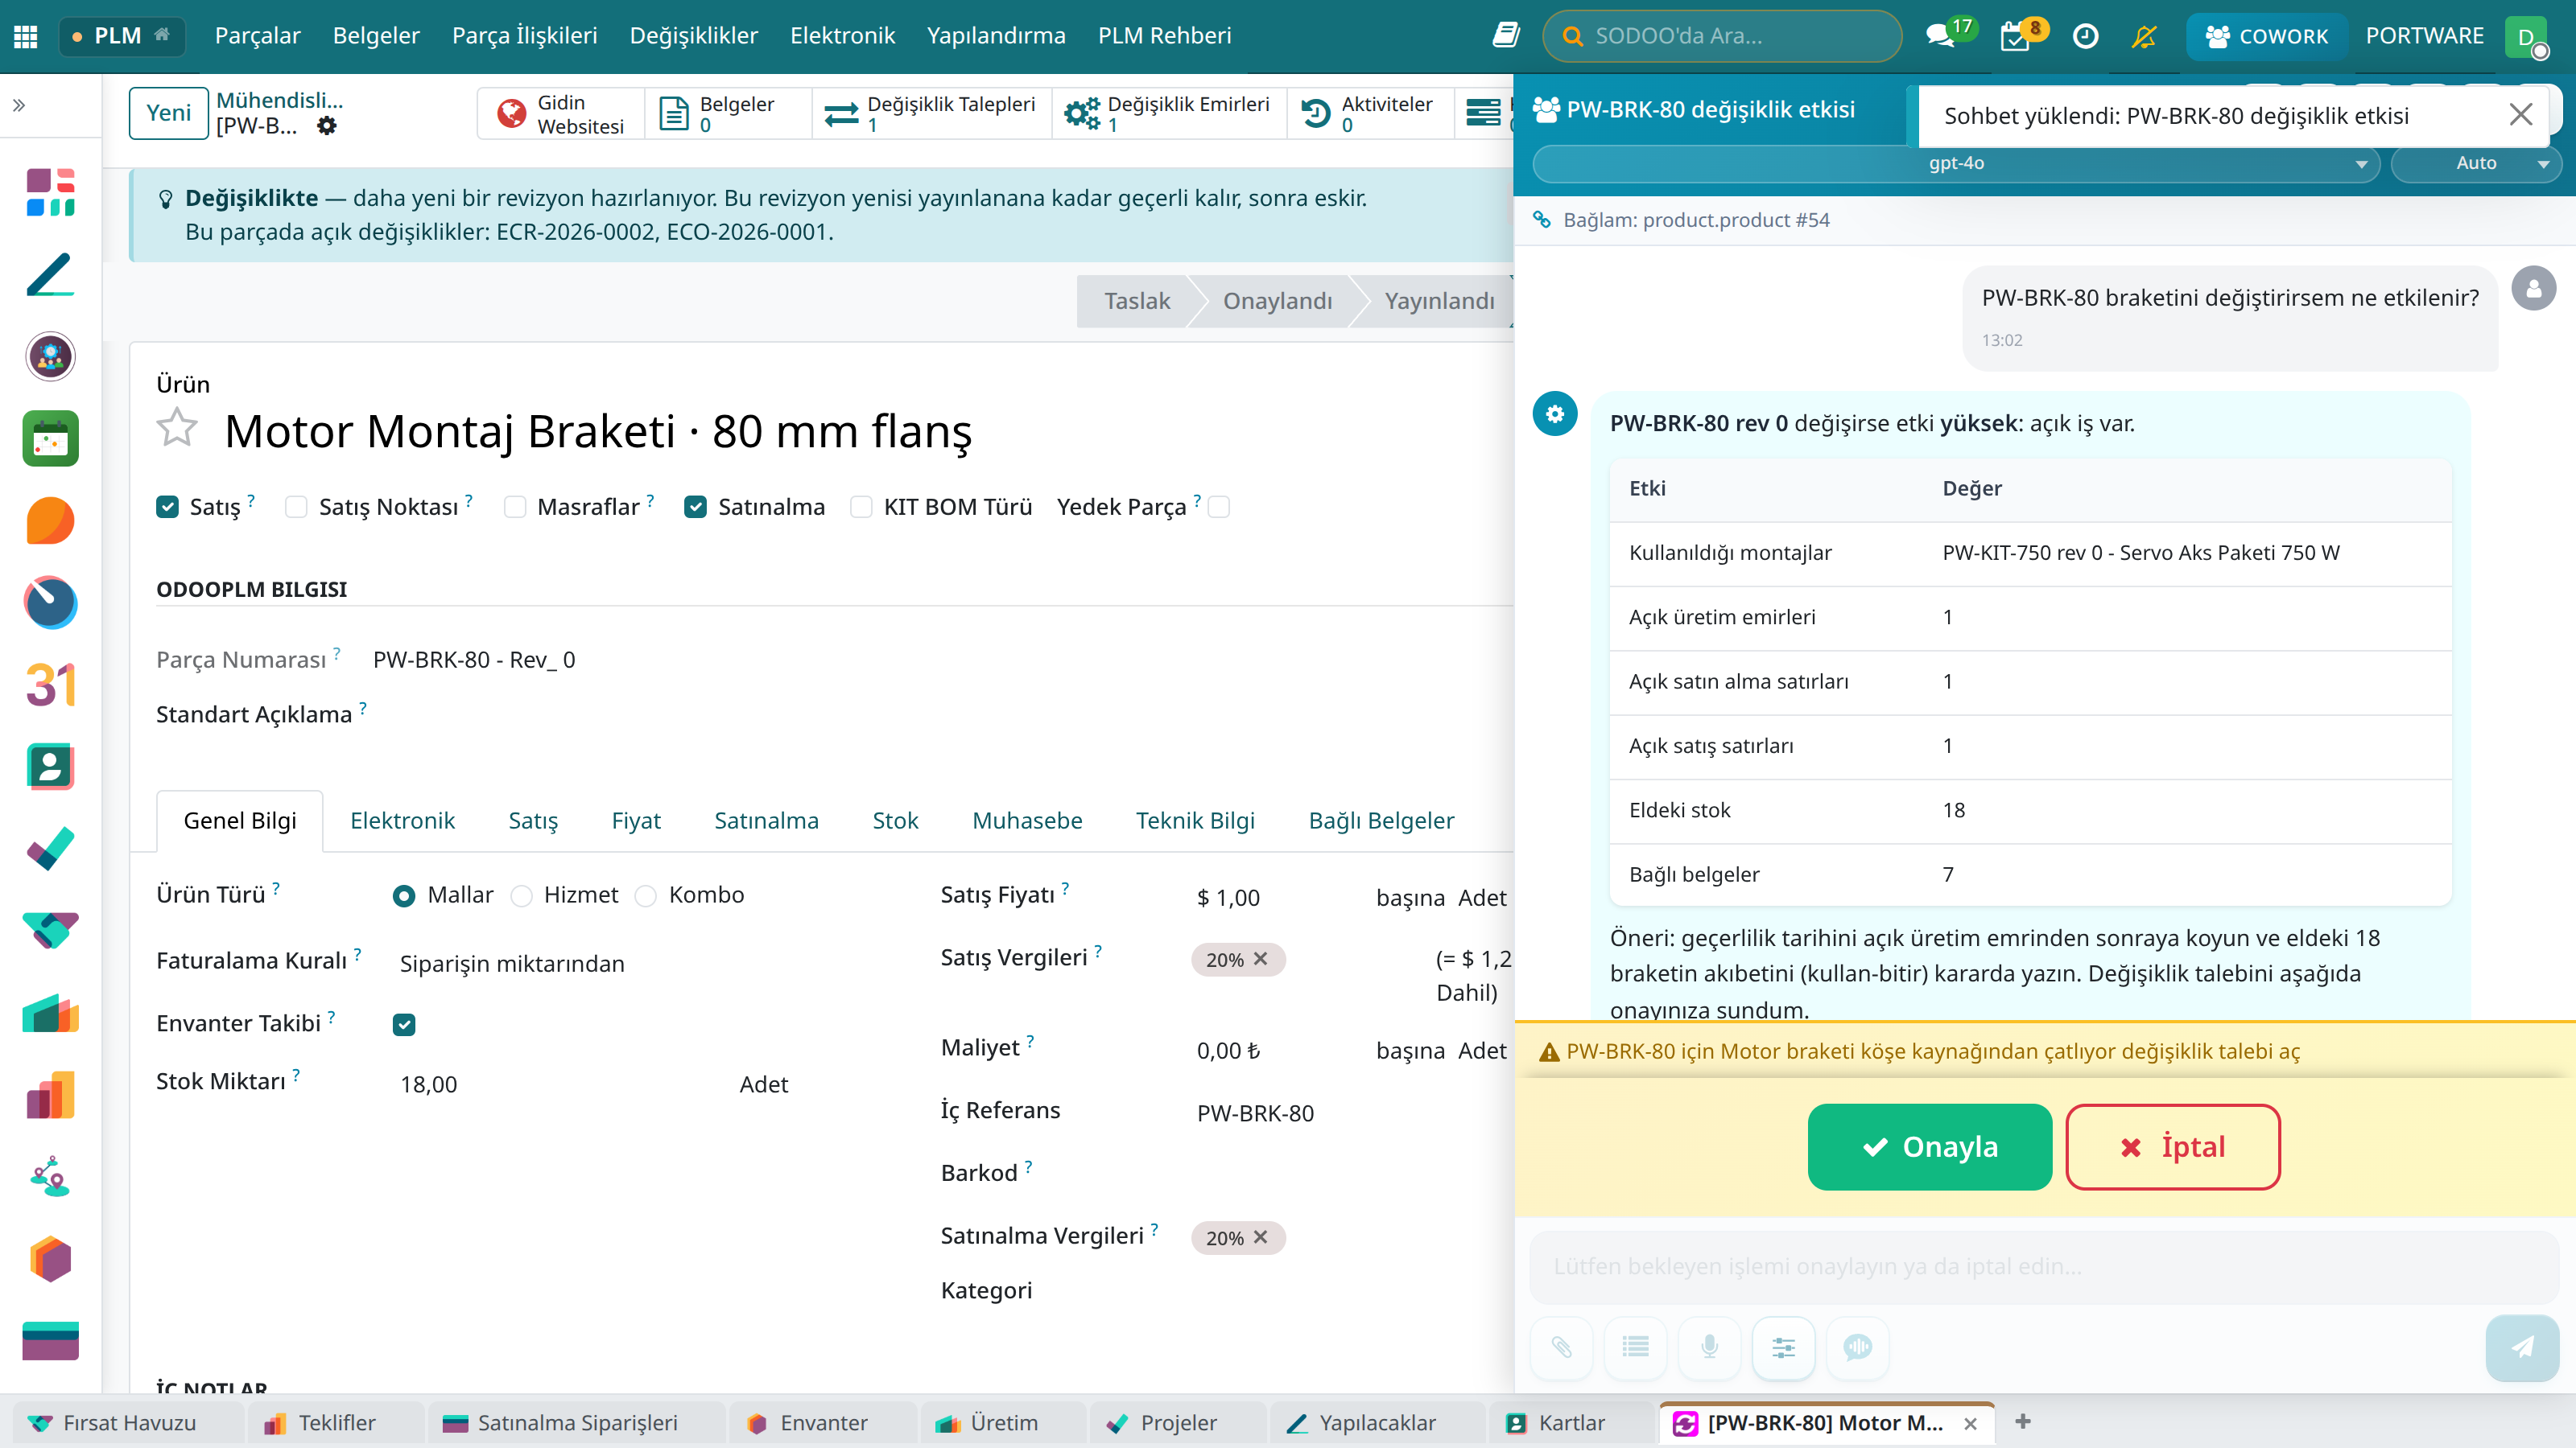Open the gpt-4o model dropdown
This screenshot has width=2576, height=1448.
[x=1956, y=162]
